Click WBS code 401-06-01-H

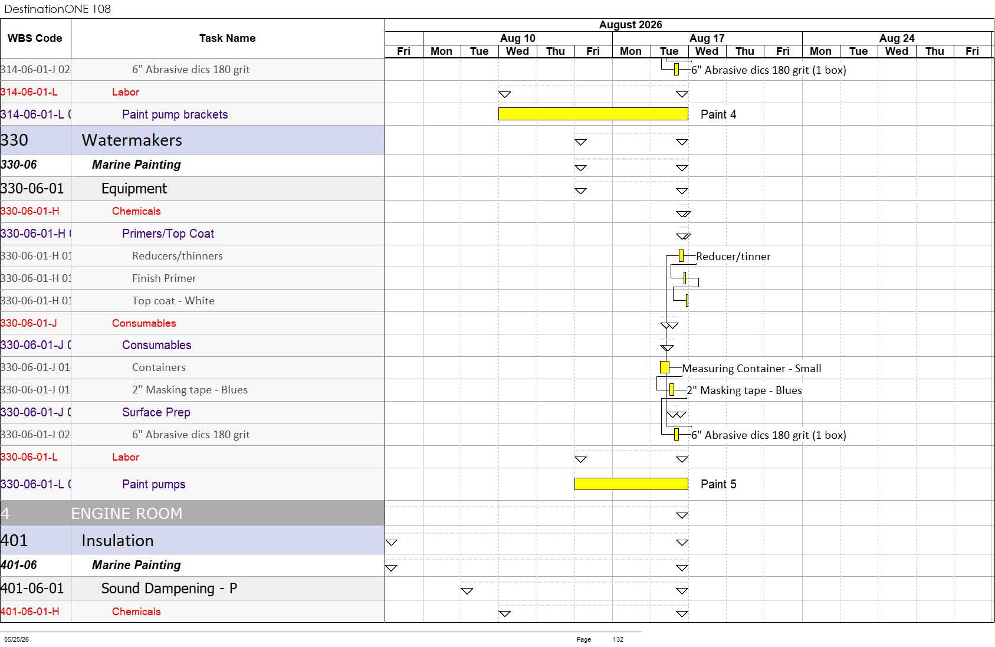[29, 612]
